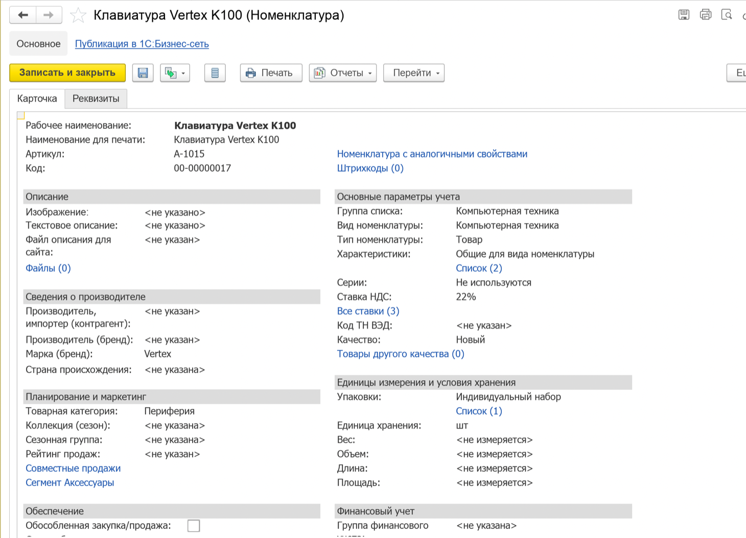This screenshot has height=538, width=746.
Task: Click the top-right print preview icon
Action: 727,15
